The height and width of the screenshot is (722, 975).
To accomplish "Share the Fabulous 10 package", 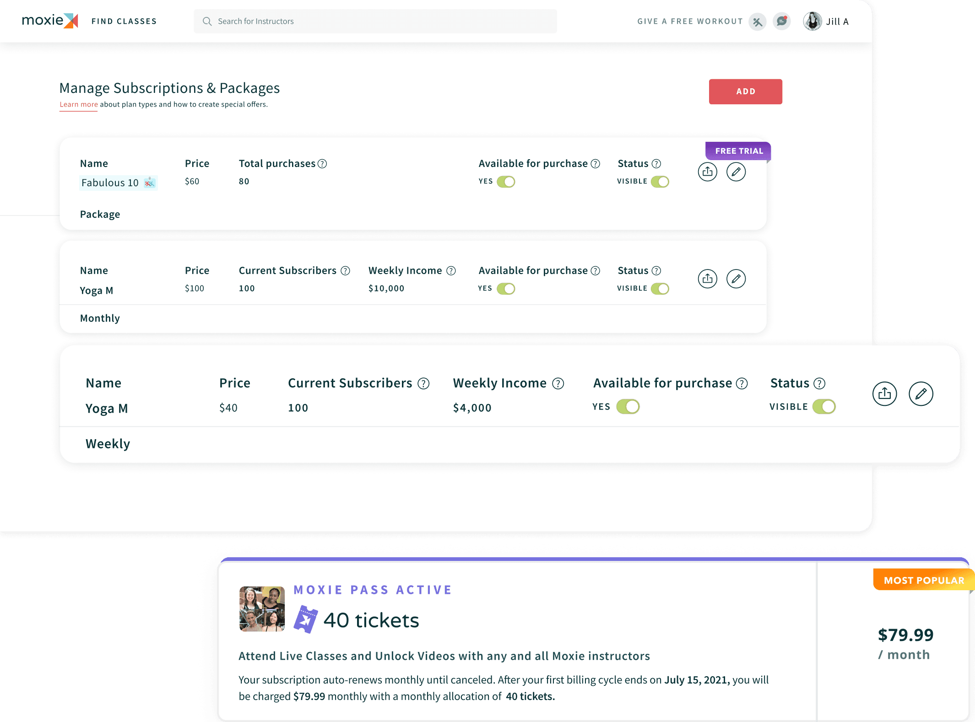I will [708, 172].
